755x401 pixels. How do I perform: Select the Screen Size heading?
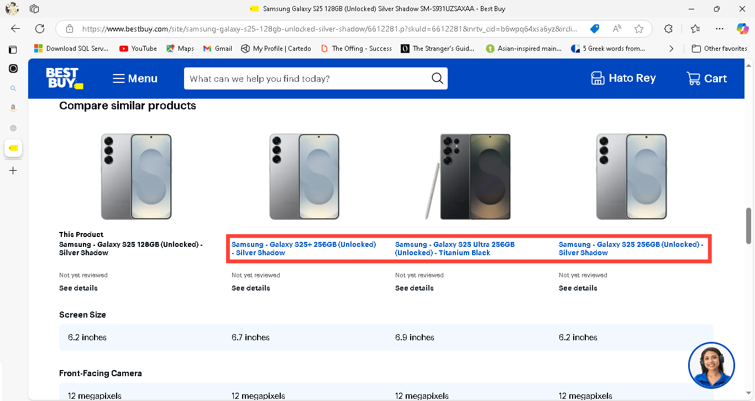82,315
